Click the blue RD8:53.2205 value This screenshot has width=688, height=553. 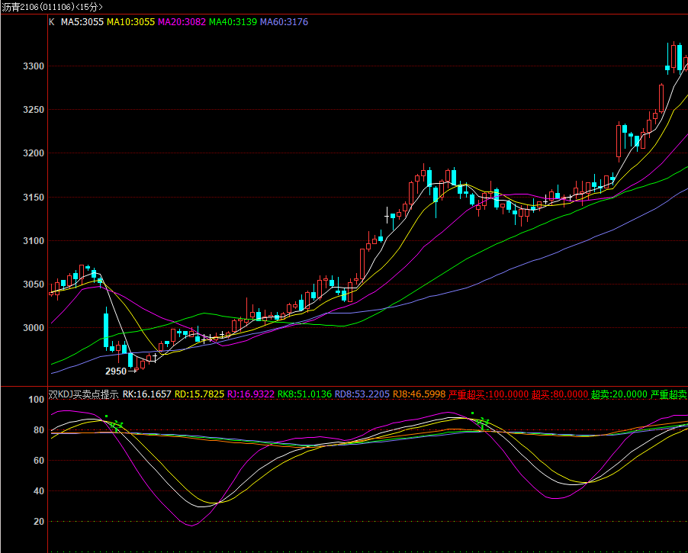click(x=362, y=394)
